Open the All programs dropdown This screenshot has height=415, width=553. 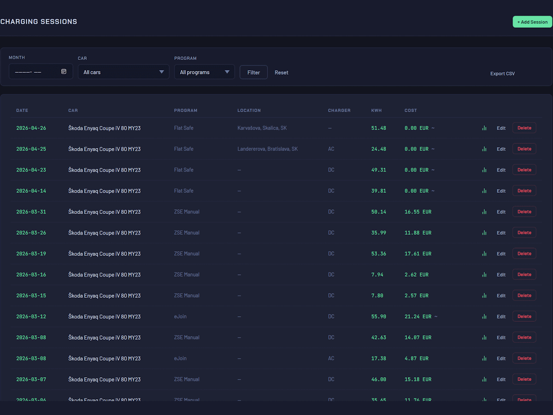point(204,72)
